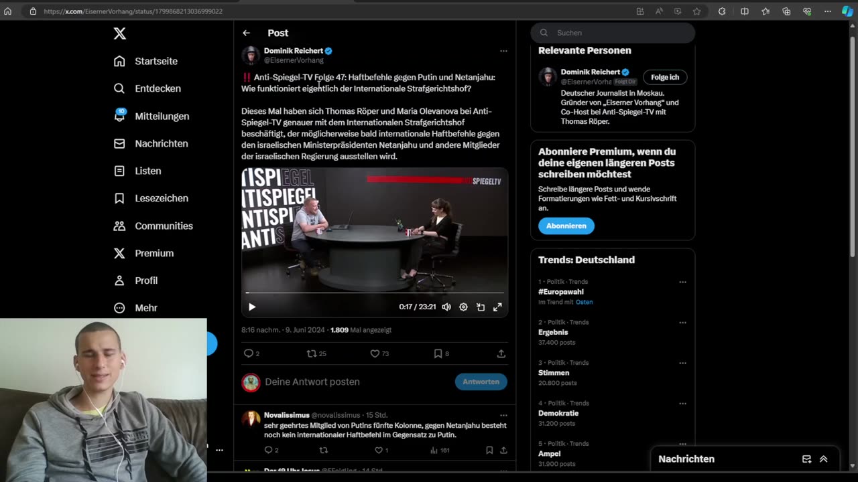The width and height of the screenshot is (858, 482).
Task: Click the reply icon with 2 replies on main post
Action: [x=251, y=353]
